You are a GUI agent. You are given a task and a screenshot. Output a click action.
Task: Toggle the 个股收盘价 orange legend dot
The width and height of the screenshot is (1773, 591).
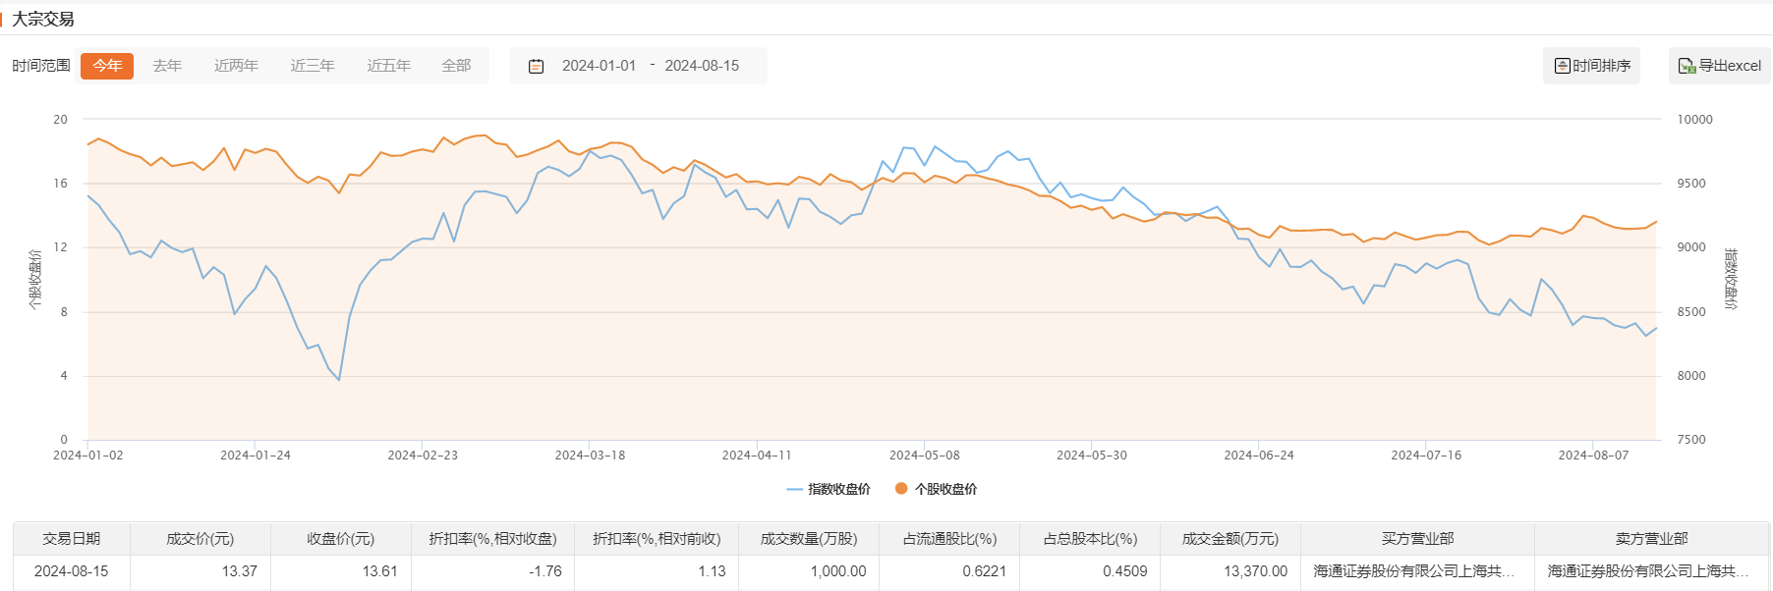click(901, 489)
